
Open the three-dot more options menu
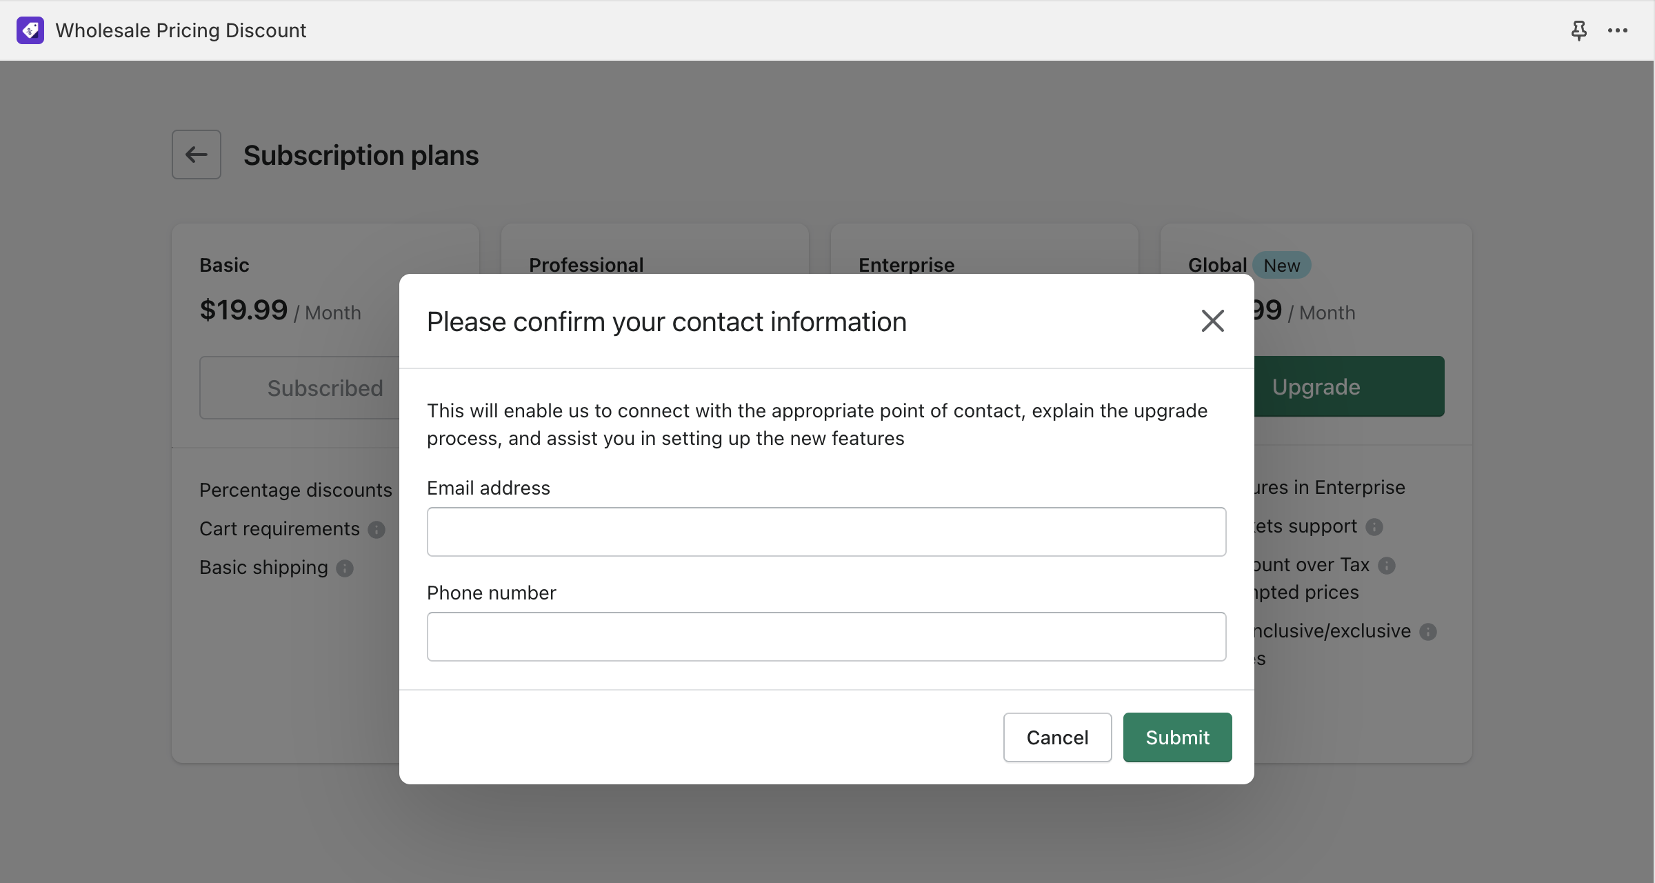(x=1618, y=30)
